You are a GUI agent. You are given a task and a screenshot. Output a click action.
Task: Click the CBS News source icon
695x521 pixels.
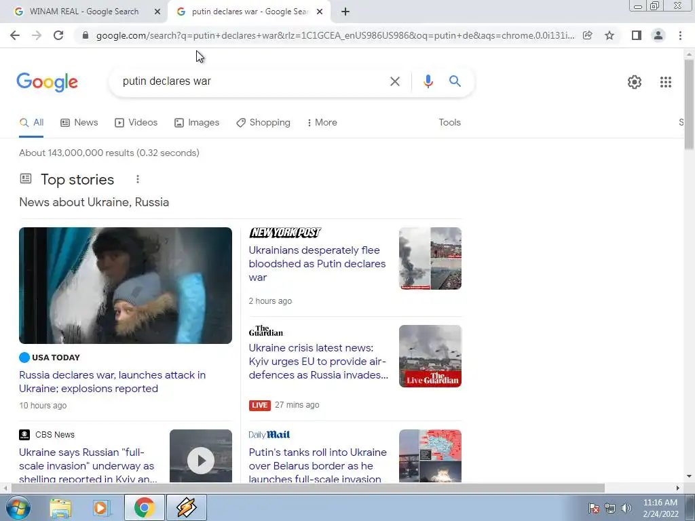click(x=24, y=435)
